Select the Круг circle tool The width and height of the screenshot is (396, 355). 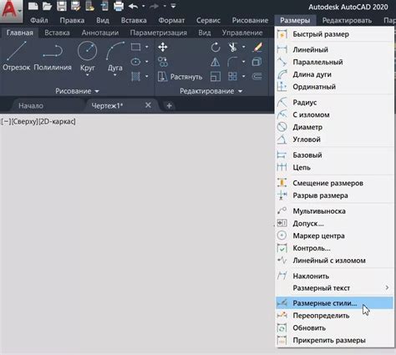pos(88,56)
